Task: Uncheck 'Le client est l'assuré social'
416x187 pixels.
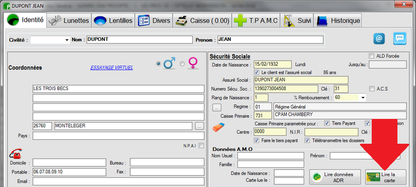Action: tap(256, 72)
